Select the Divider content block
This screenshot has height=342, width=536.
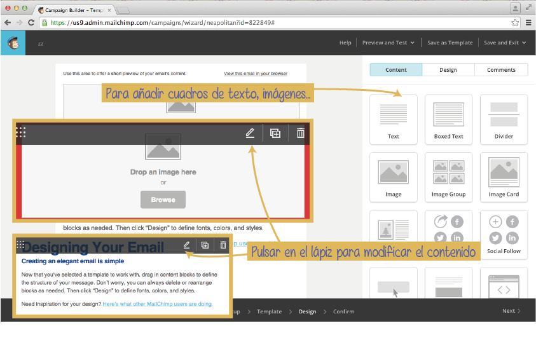[504, 120]
